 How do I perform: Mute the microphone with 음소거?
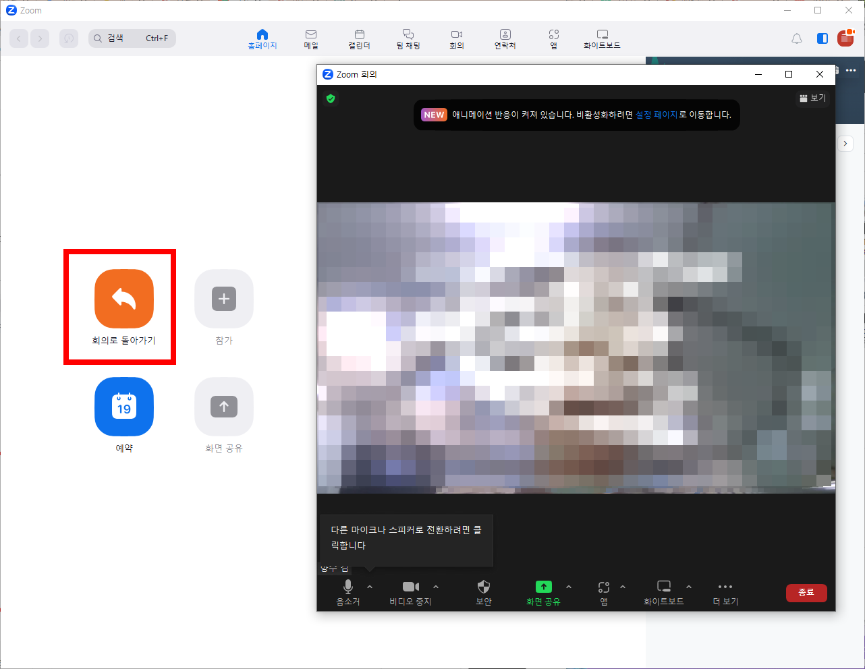coord(347,591)
